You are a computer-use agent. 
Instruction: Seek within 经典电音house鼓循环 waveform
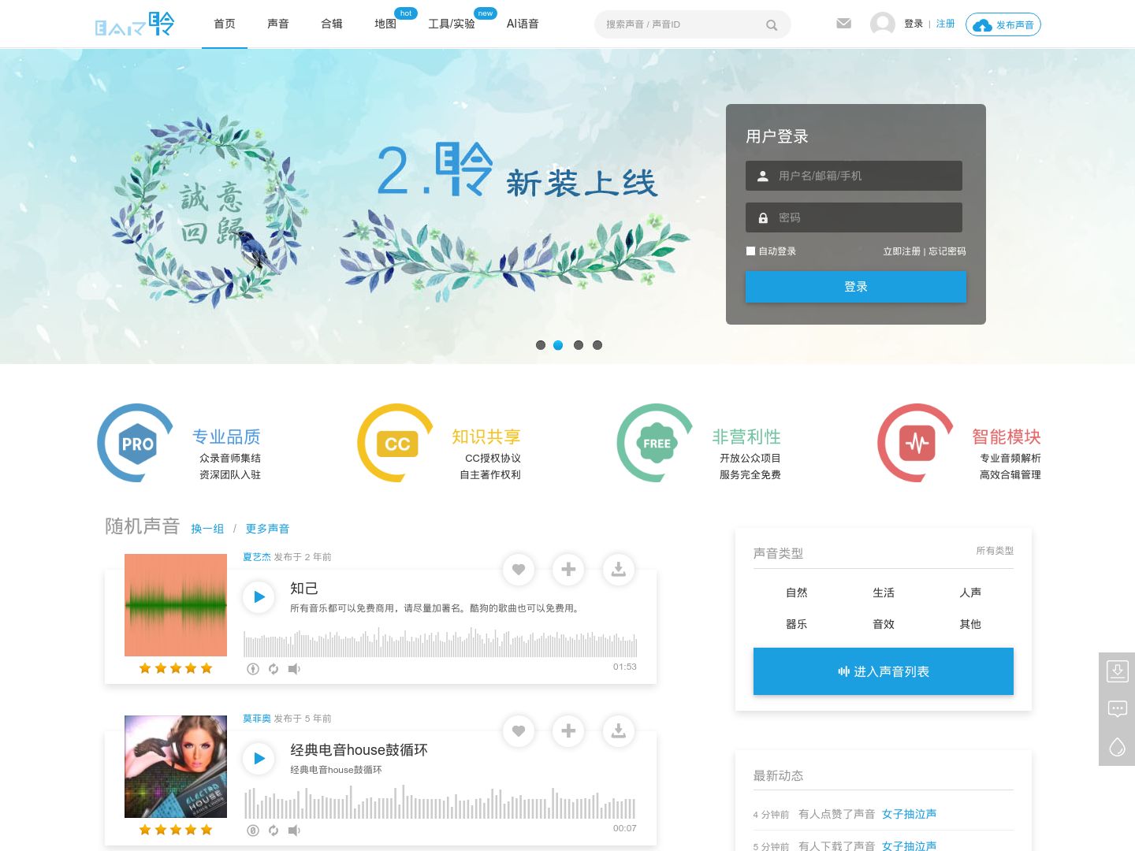[440, 802]
